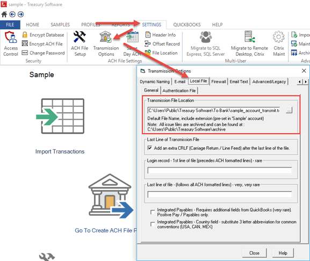Click the Transmission File Location path field

coord(214,111)
